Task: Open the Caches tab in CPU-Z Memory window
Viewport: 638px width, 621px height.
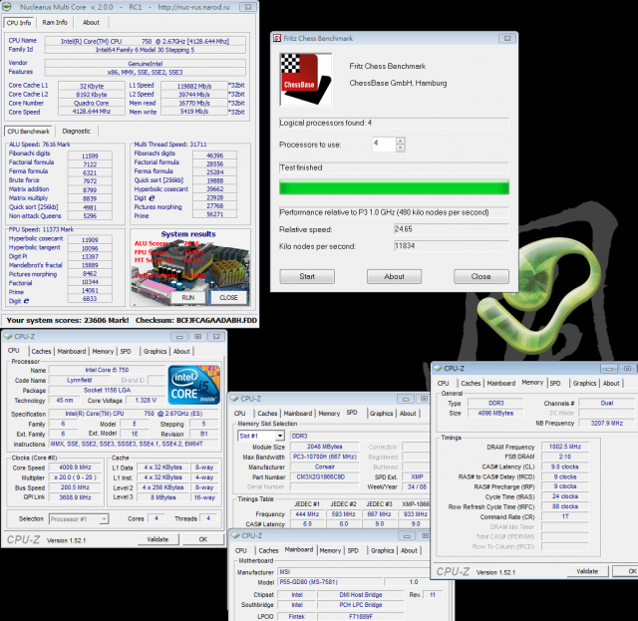Action: pos(471,383)
